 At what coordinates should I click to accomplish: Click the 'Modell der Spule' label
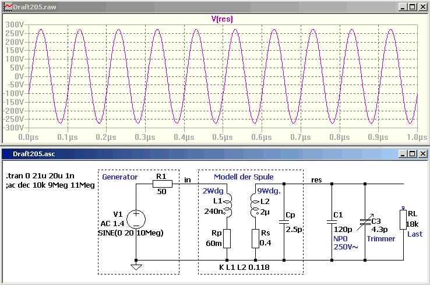click(244, 177)
